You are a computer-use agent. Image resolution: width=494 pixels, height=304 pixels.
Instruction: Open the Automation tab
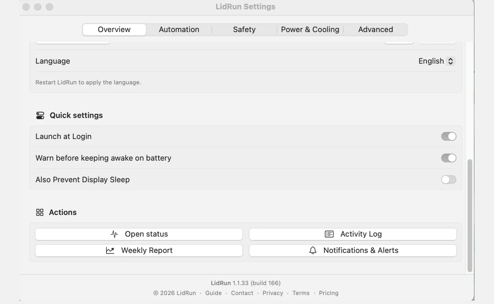pos(179,30)
